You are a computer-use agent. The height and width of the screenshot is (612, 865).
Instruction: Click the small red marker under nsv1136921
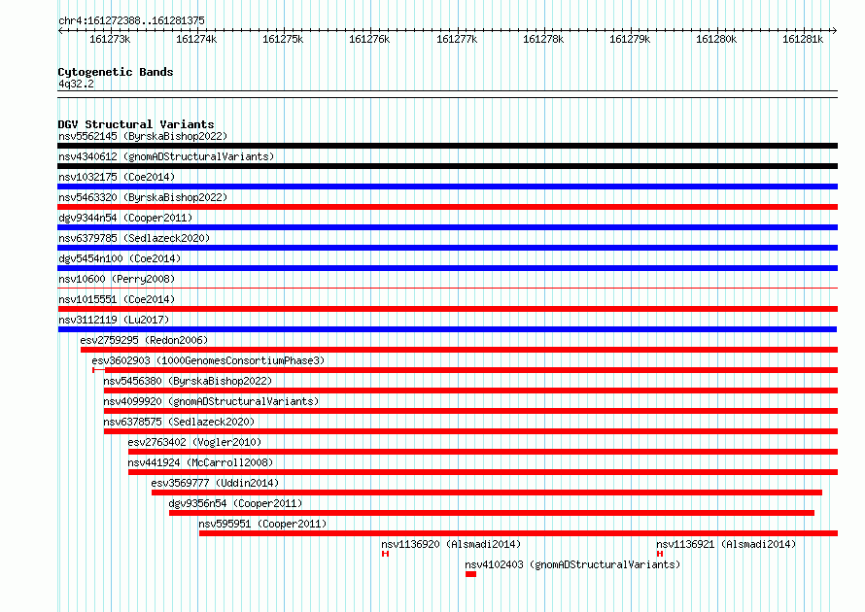(660, 554)
